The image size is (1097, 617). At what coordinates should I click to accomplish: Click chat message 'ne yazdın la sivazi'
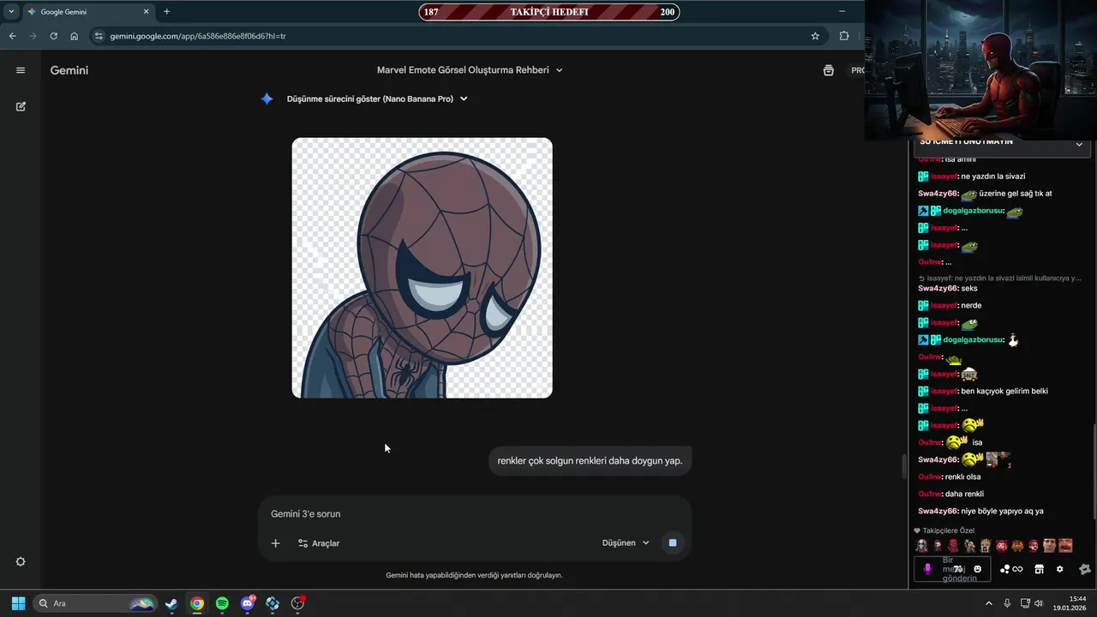coord(992,177)
